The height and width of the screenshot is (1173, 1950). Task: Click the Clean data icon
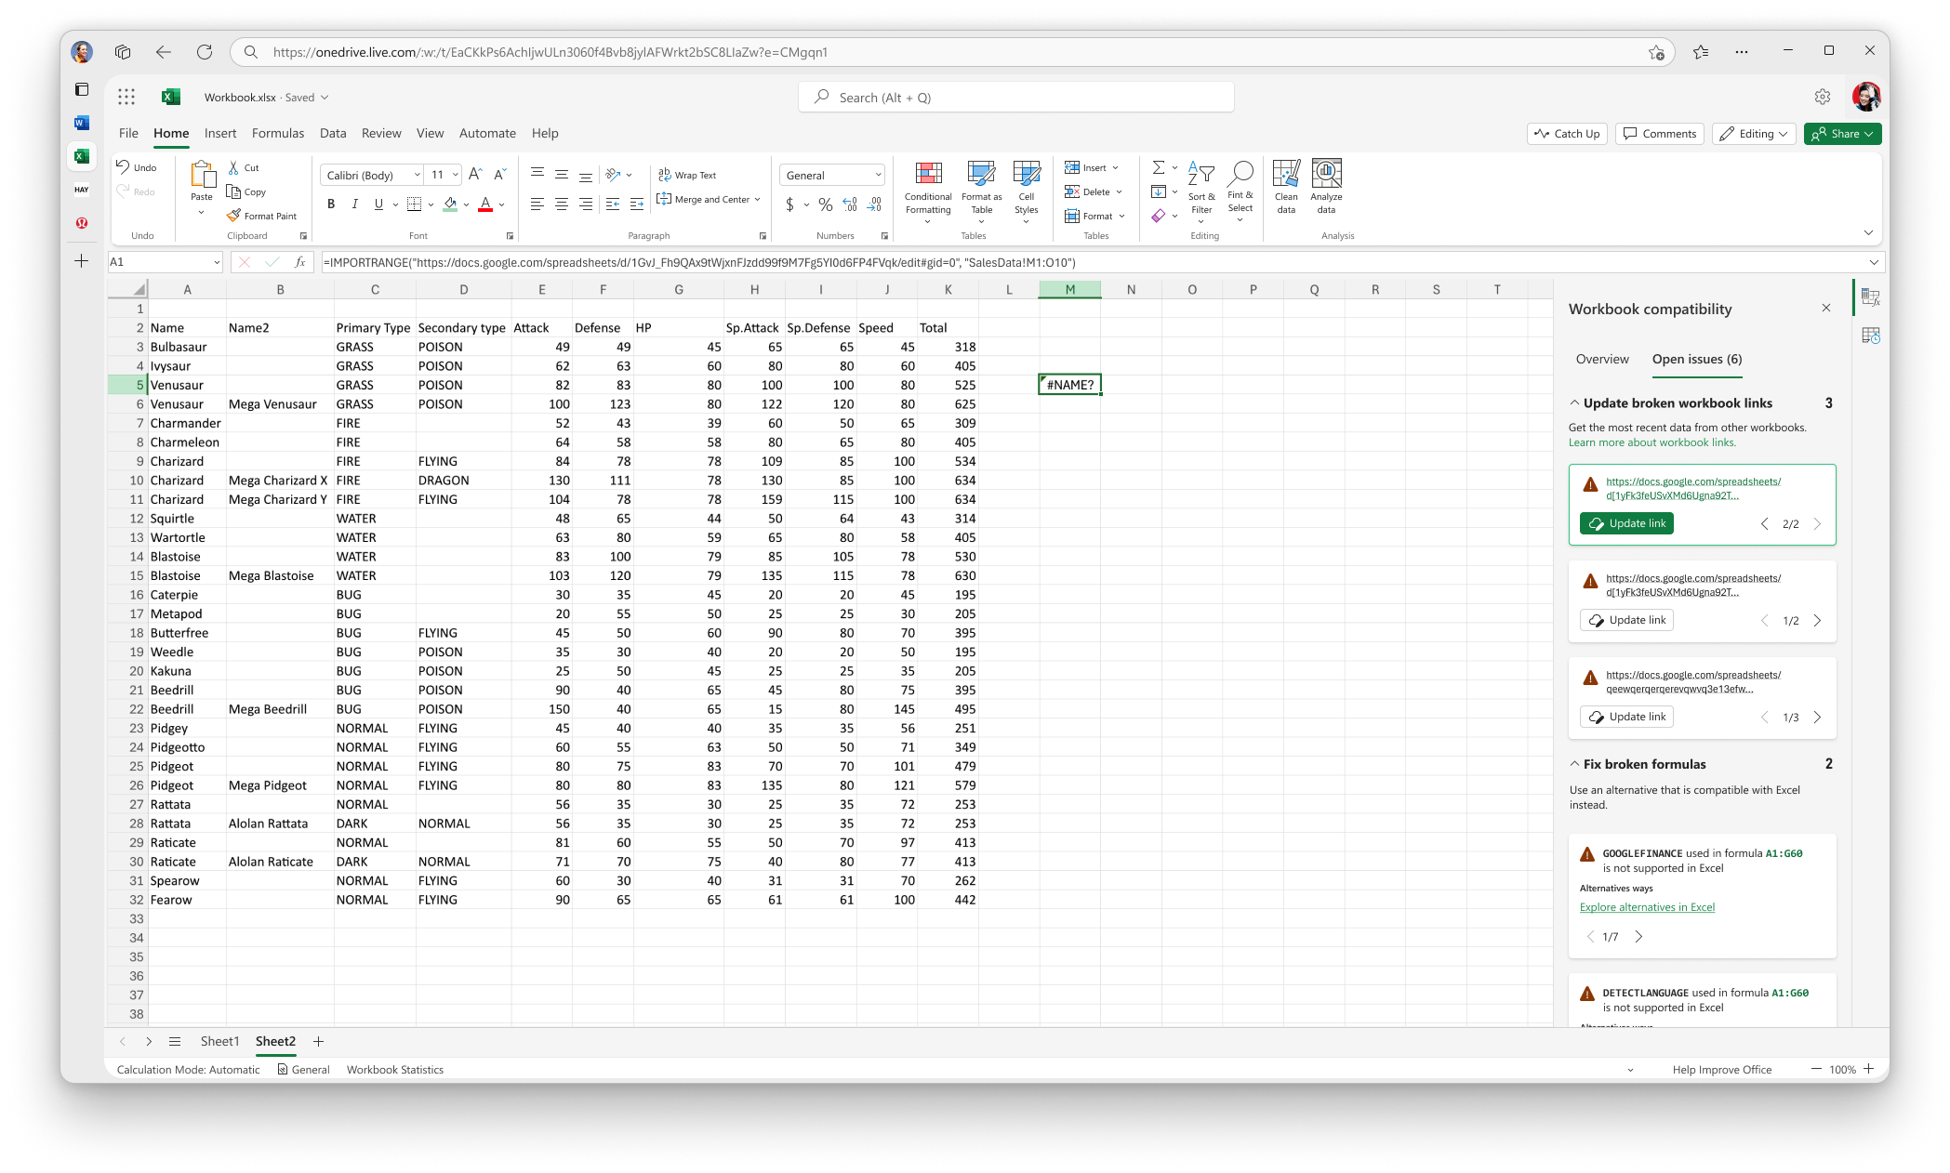(1286, 173)
